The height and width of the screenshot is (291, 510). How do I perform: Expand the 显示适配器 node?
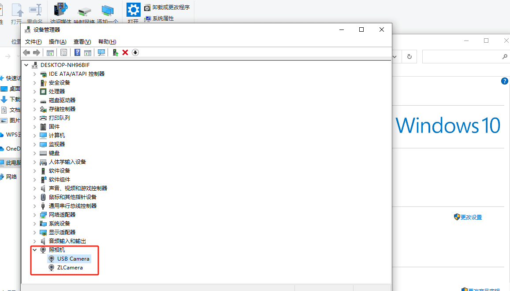pos(35,232)
